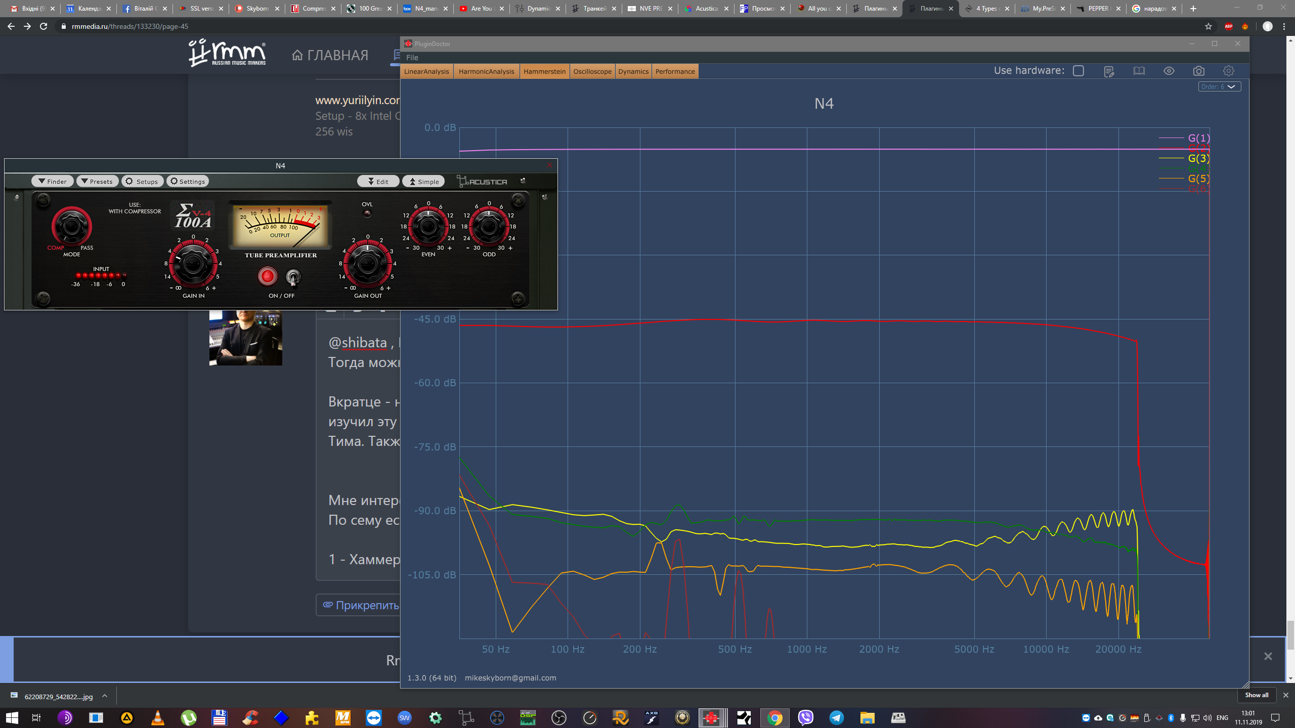This screenshot has width=1295, height=728.
Task: Click the output VU meter
Action: [280, 225]
